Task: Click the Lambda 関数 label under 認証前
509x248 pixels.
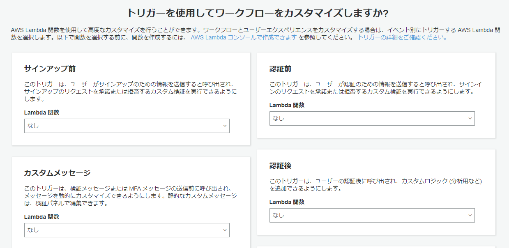Action: [287, 105]
